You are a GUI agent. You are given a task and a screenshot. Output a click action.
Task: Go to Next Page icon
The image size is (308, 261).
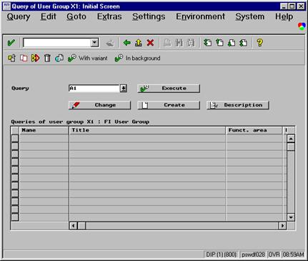[x=232, y=43]
